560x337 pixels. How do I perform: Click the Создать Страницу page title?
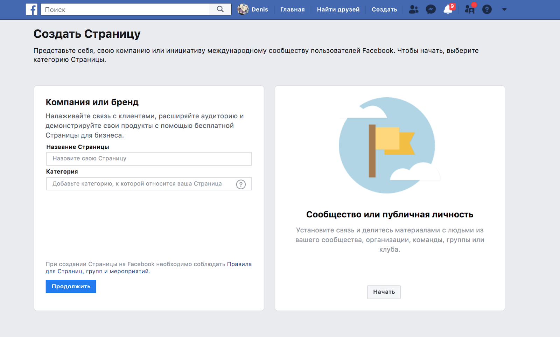click(x=87, y=34)
